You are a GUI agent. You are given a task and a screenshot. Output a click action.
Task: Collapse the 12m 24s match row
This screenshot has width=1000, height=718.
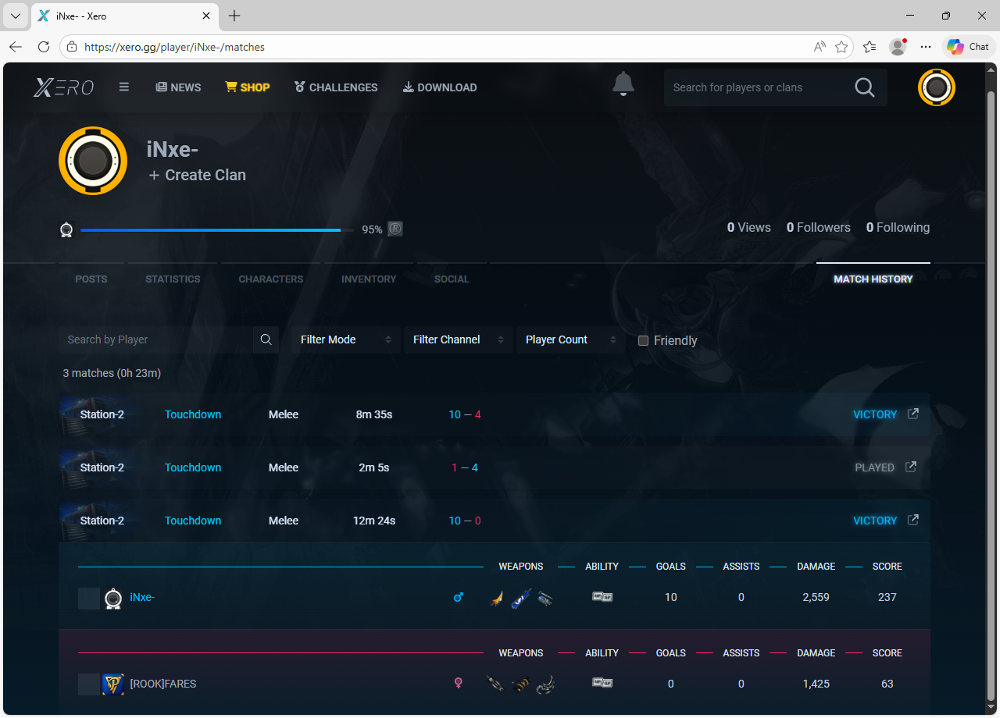[x=375, y=521]
